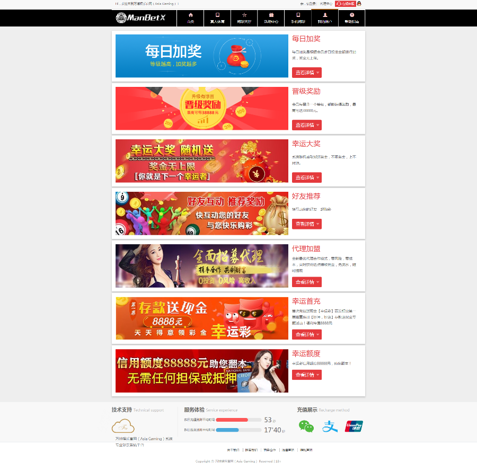Viewport: 477px width, 472px height.
Task: Expand details button under 幸运大奖
Action: pos(307,177)
